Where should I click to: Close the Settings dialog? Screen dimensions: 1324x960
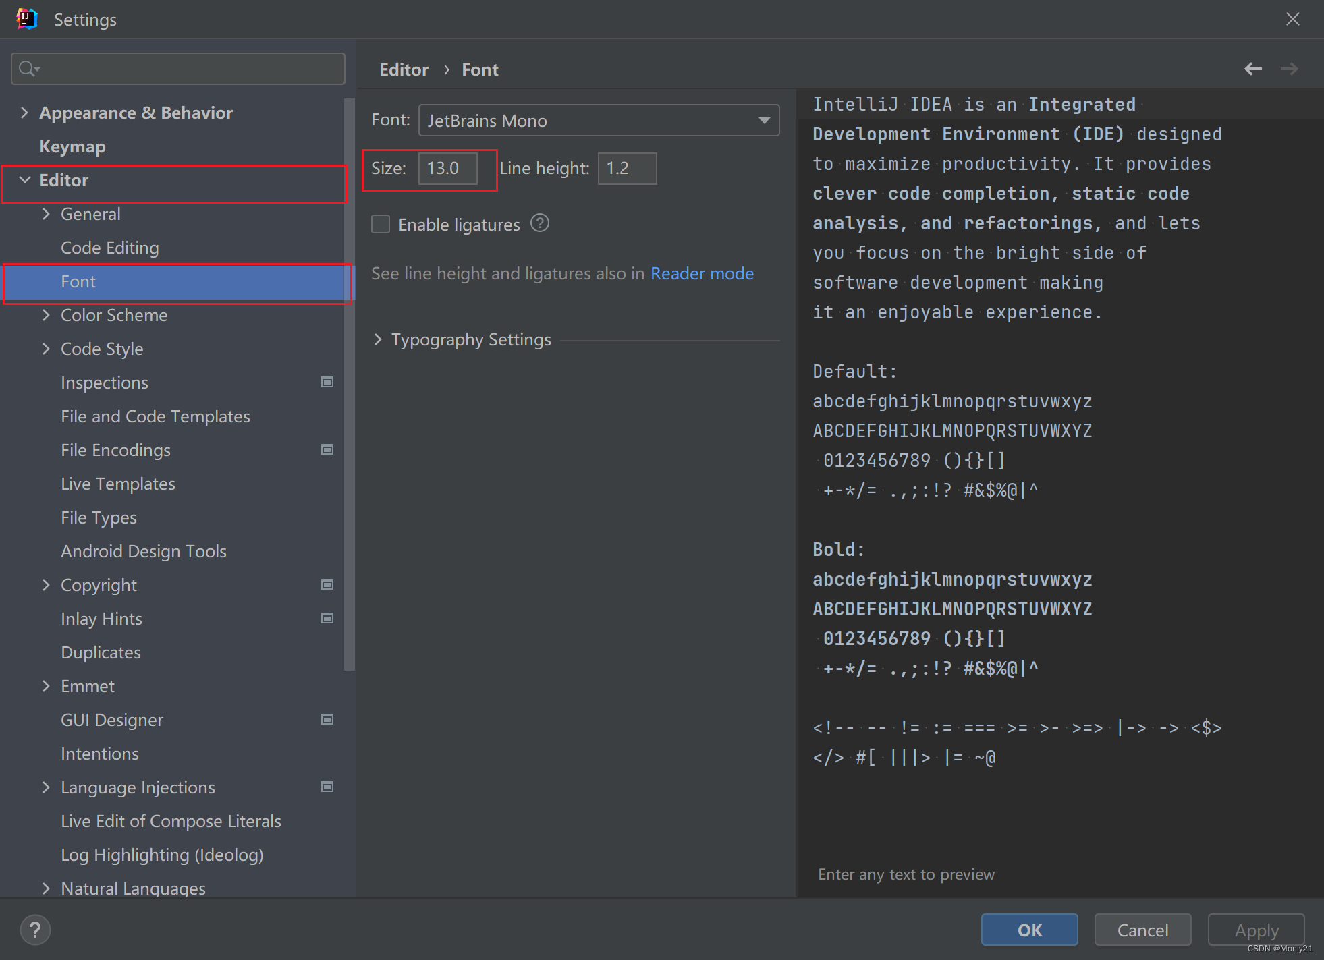click(1292, 19)
